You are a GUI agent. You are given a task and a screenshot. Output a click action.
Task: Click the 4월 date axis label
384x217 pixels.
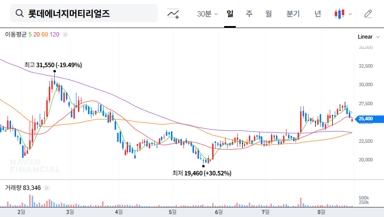119,212
